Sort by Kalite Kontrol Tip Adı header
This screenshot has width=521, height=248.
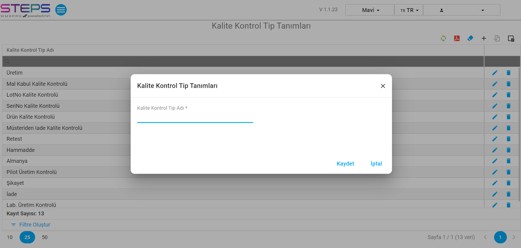[x=30, y=50]
